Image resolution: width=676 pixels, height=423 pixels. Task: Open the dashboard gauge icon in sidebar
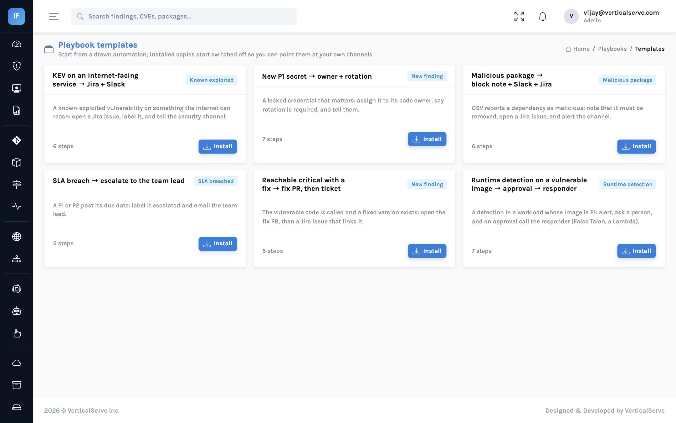pyautogui.click(x=17, y=44)
